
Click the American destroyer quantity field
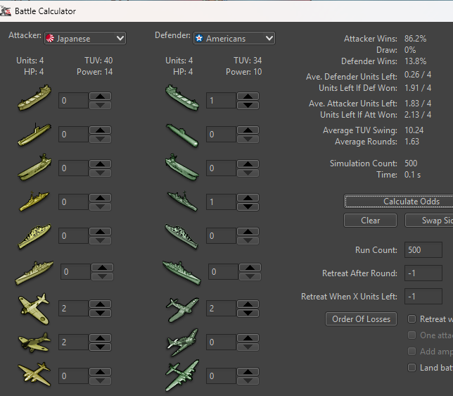(221, 202)
